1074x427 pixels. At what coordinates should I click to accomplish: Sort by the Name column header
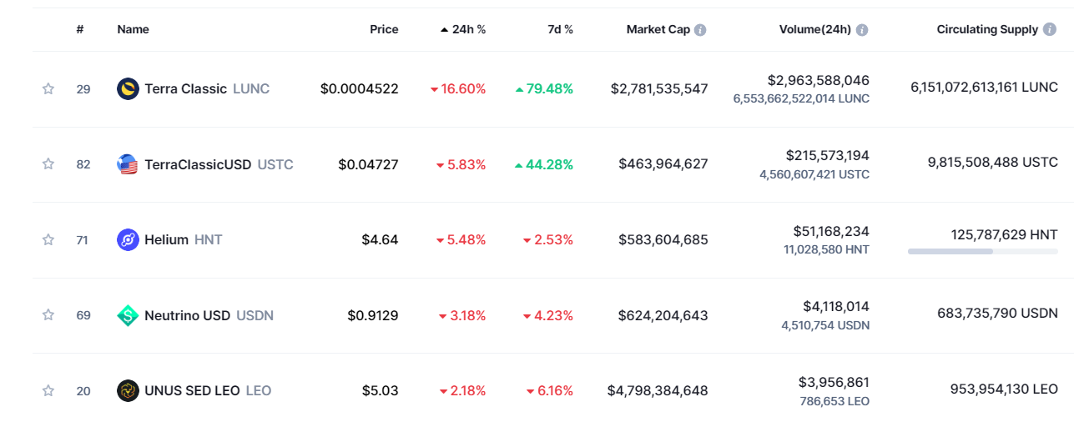pos(133,29)
